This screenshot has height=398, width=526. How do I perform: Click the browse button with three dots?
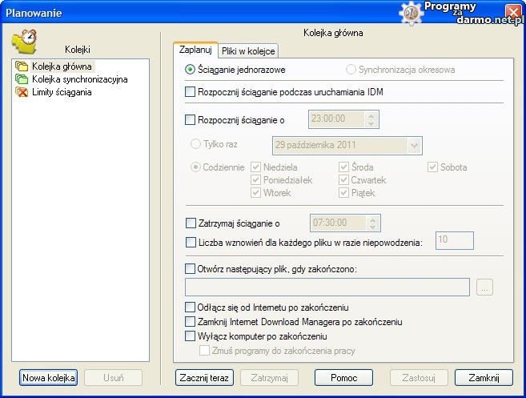[484, 287]
